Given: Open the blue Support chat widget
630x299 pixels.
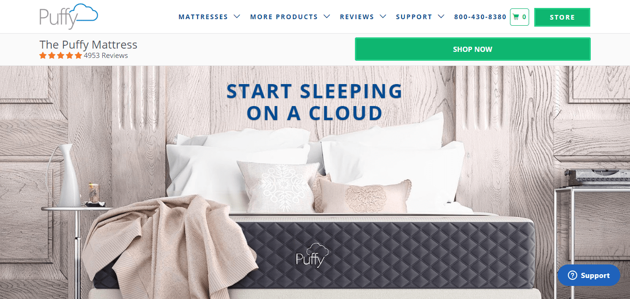Looking at the screenshot, I should click(589, 275).
